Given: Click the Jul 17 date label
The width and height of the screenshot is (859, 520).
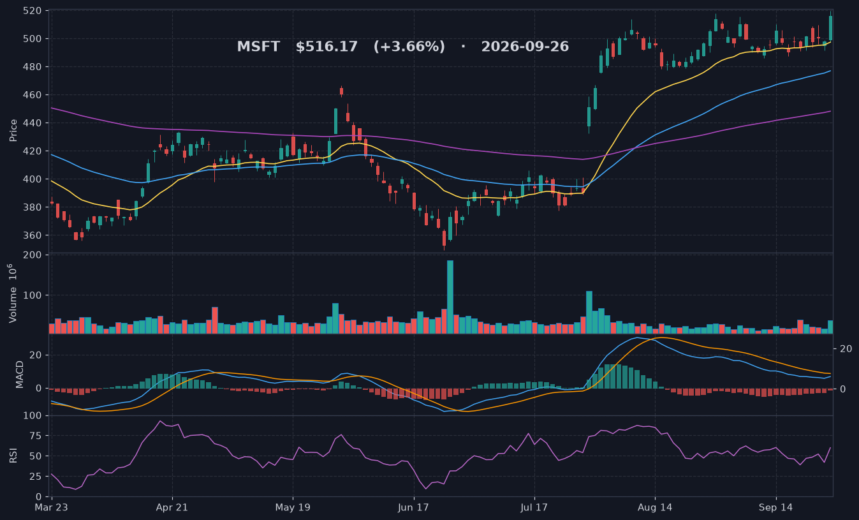Looking at the screenshot, I should [x=534, y=508].
